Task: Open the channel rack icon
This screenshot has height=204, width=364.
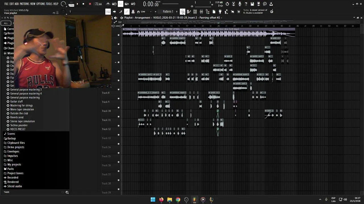Action: (195, 12)
